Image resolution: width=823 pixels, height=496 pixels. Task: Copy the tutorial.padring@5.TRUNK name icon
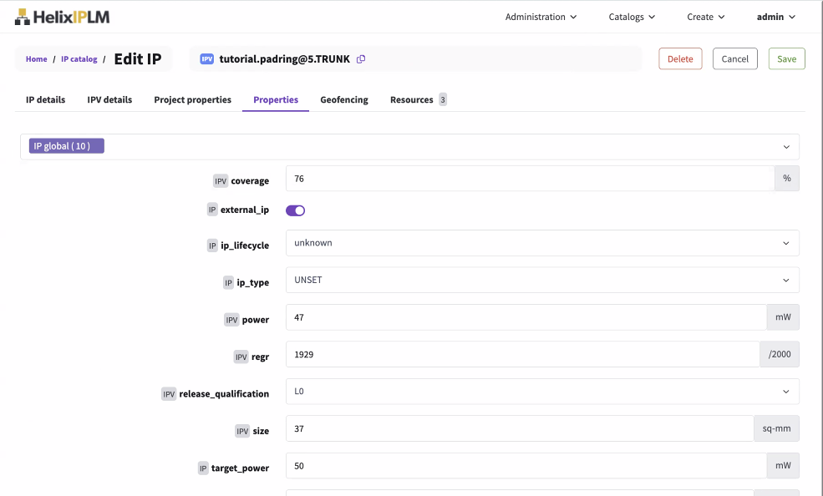click(361, 59)
